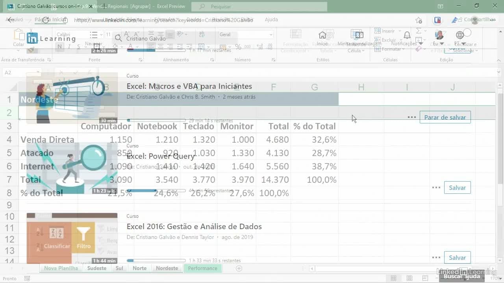Click the Buscar ajuda button
Image resolution: width=504 pixels, height=283 pixels.
(462, 276)
